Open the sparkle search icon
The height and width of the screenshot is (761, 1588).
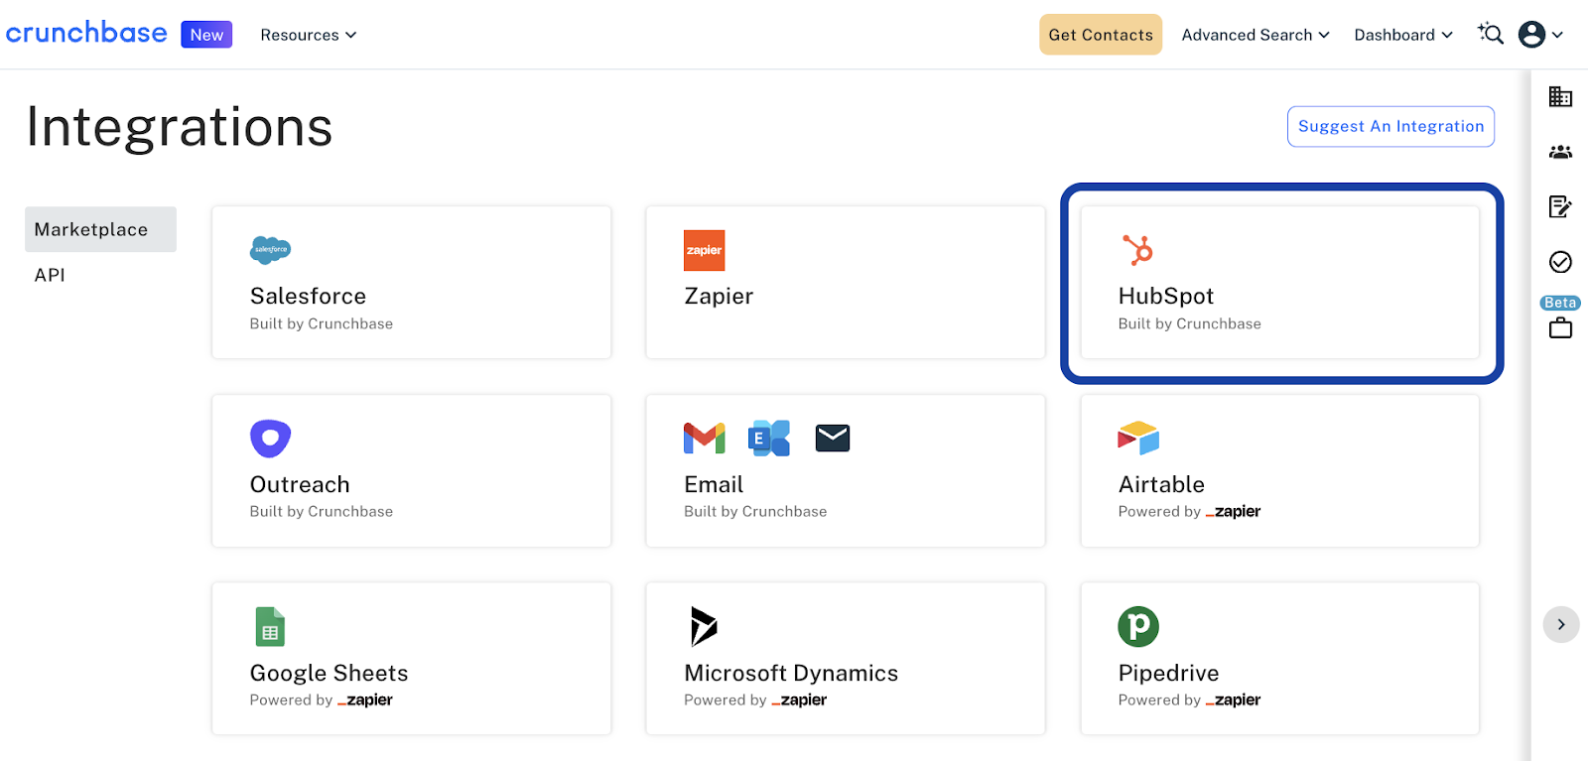tap(1491, 34)
